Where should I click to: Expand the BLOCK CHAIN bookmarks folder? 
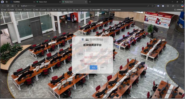pos(115,10)
